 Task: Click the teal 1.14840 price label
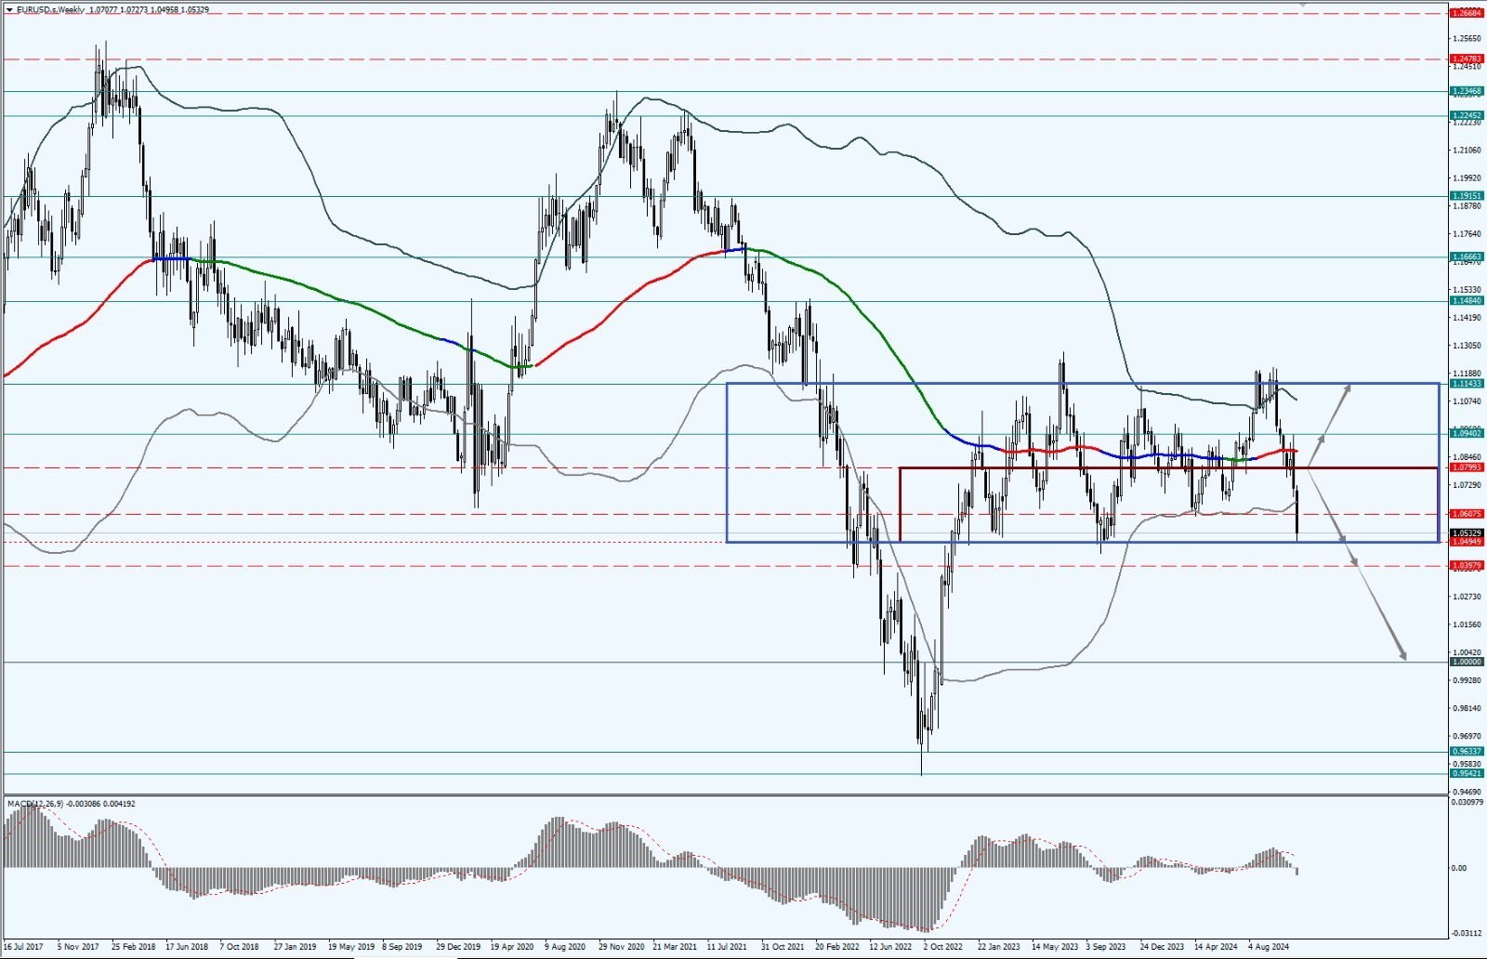1466,300
